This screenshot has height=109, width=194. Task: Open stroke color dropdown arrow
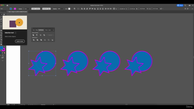point(17,9)
